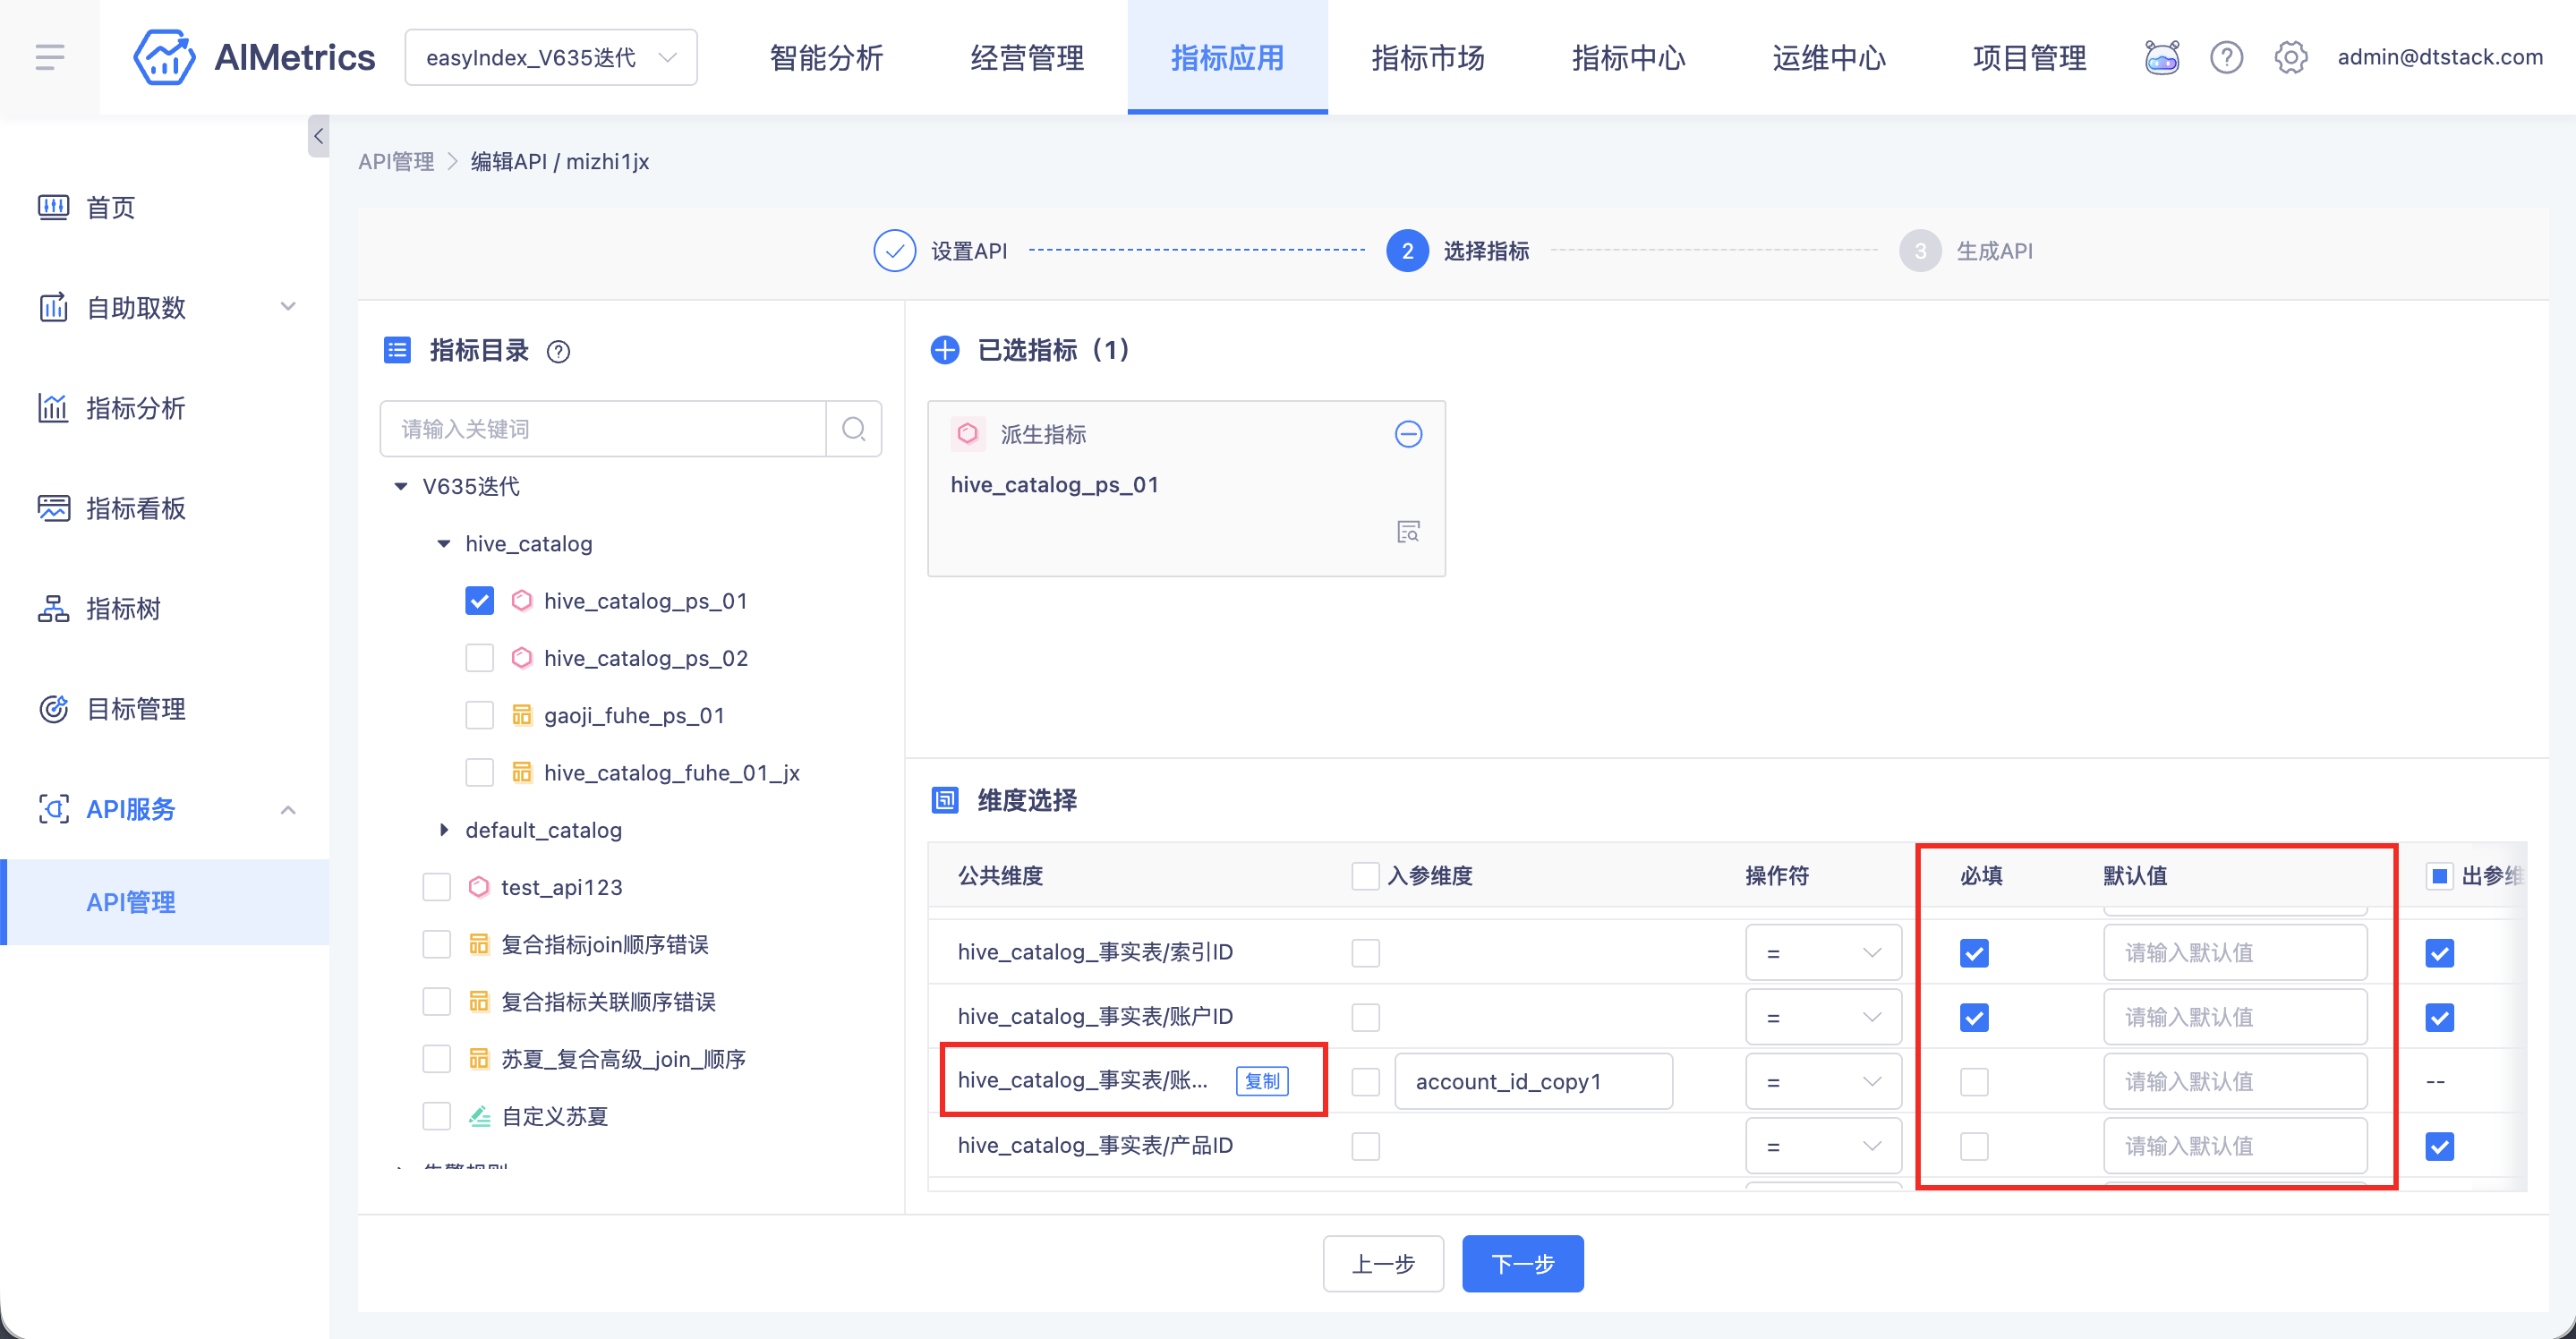Screen dimensions: 2576x1339
Task: Click the help icon next to 指标目录
Action: (x=558, y=351)
